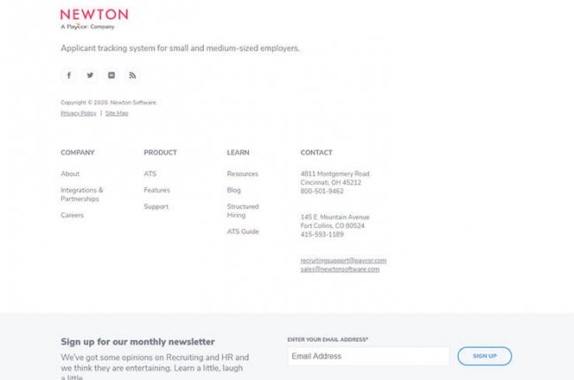Visit the Blog link
This screenshot has height=380, width=574.
point(233,190)
